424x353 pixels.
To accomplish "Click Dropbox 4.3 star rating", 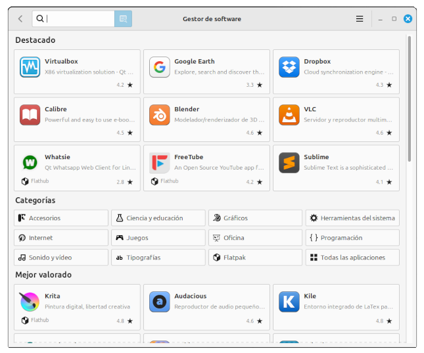I will click(x=384, y=85).
